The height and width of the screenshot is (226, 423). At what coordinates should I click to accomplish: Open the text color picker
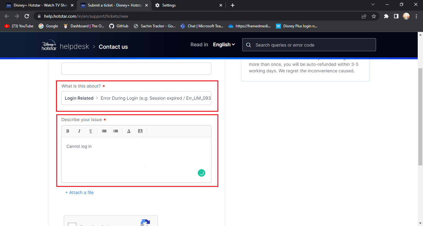coord(129,131)
